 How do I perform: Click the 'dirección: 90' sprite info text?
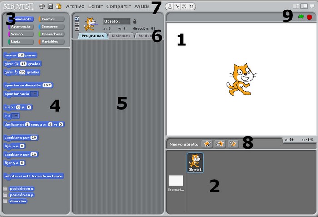144,29
